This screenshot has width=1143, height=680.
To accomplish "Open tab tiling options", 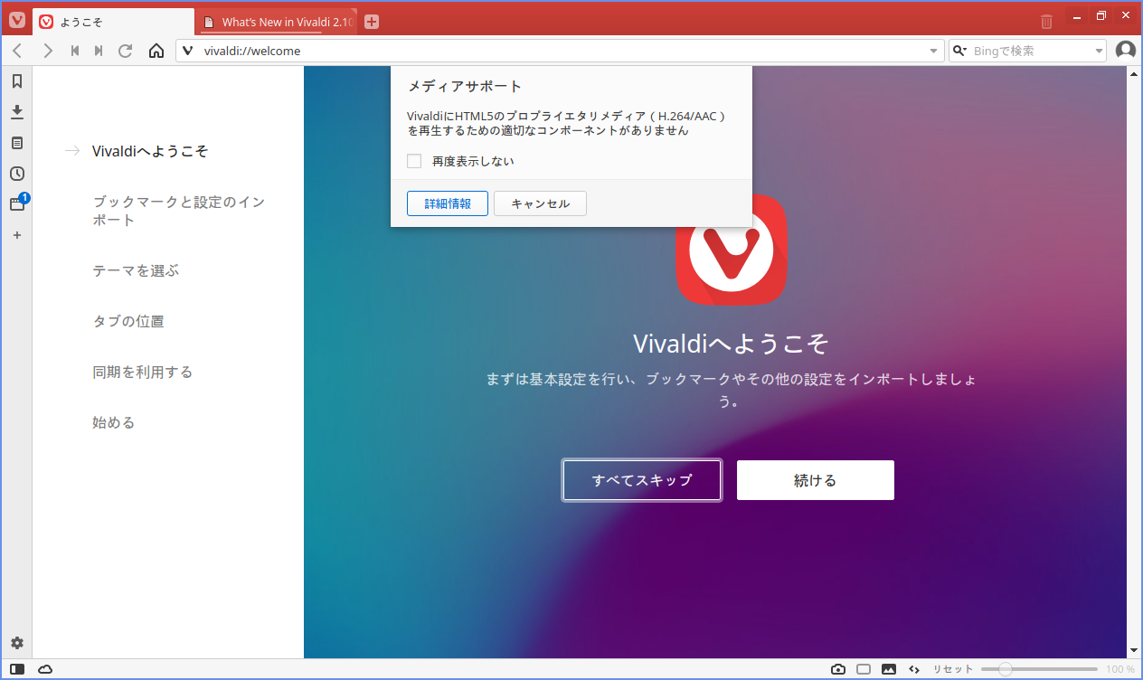I will [x=864, y=669].
